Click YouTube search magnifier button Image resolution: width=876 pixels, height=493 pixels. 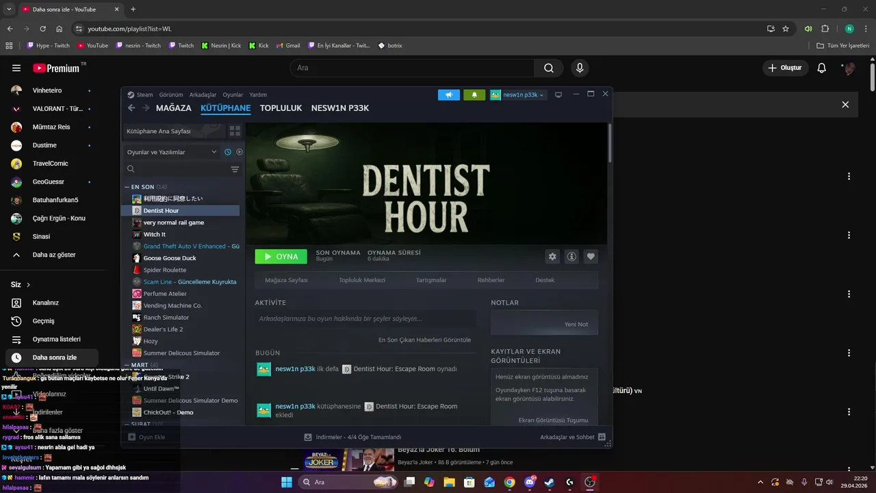(549, 68)
